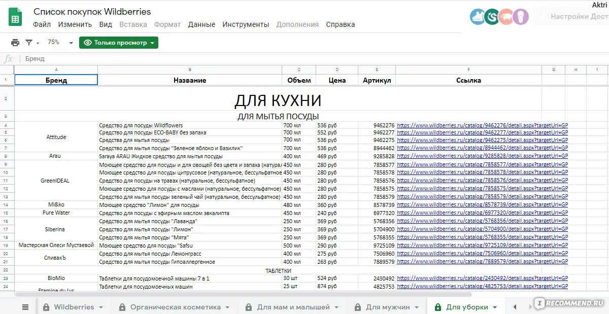Open the Инструменты menu
The width and height of the screenshot is (609, 314).
246,24
